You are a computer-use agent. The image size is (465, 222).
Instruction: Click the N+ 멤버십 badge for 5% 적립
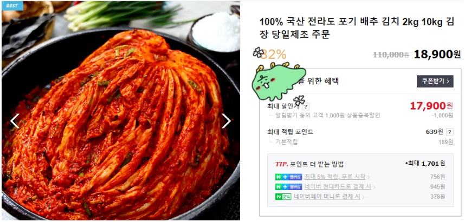pos(288,177)
